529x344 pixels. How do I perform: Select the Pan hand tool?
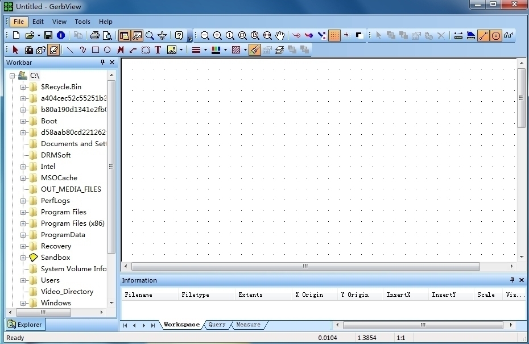pos(280,35)
